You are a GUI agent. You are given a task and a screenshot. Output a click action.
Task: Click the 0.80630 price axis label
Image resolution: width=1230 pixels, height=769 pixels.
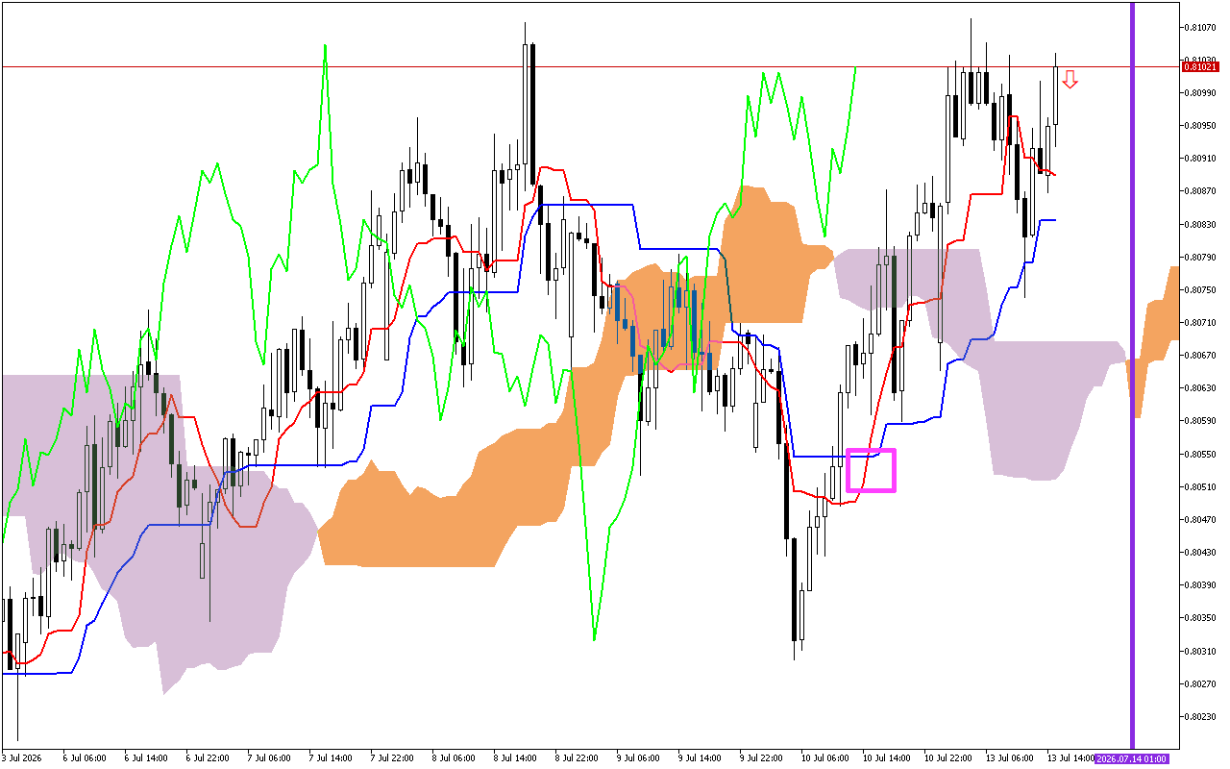pos(1199,387)
